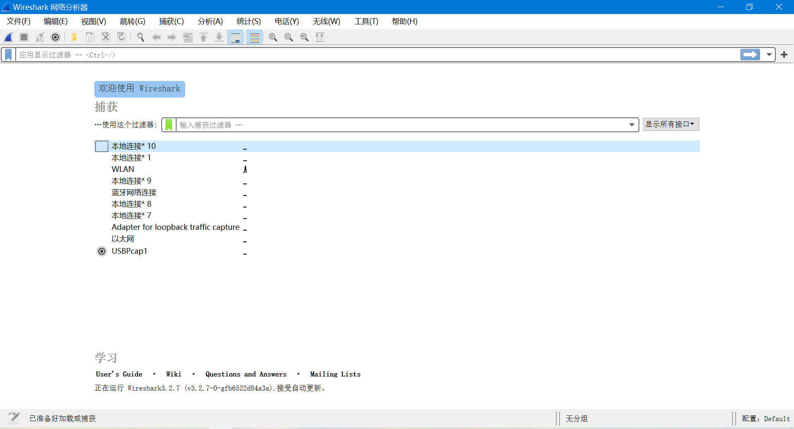
Task: Open the 编辑(E) menu
Action: click(56, 21)
